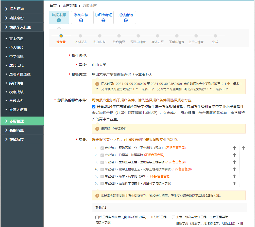Expand 我的消息 sidebar section
Viewport: 255px width, 227px height.
pyautogui.click(x=22, y=130)
